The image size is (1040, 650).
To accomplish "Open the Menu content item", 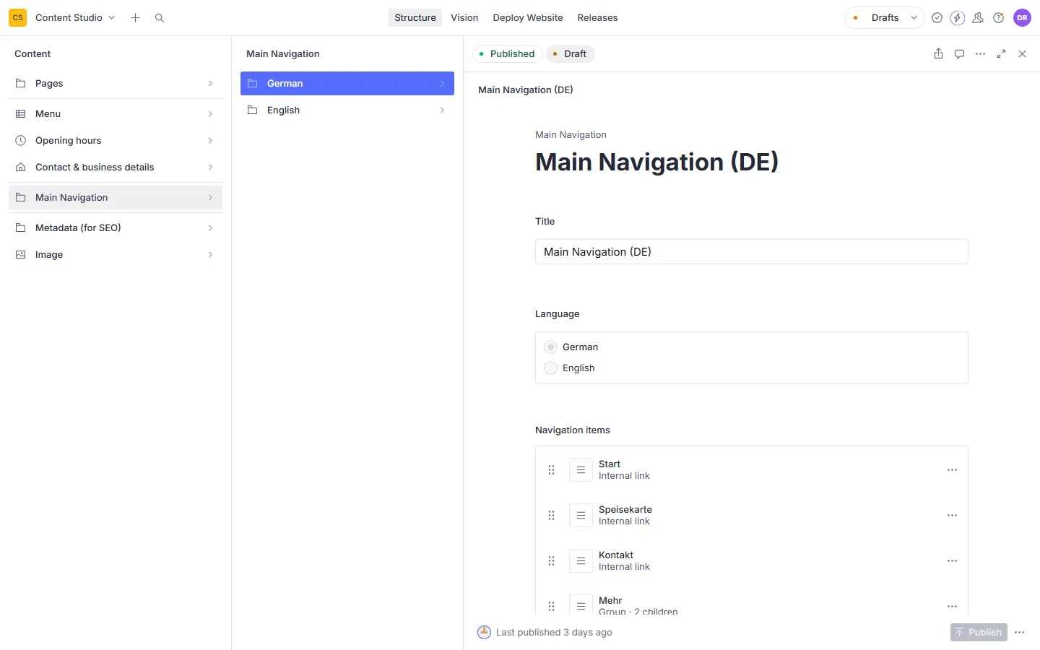I will coord(116,114).
